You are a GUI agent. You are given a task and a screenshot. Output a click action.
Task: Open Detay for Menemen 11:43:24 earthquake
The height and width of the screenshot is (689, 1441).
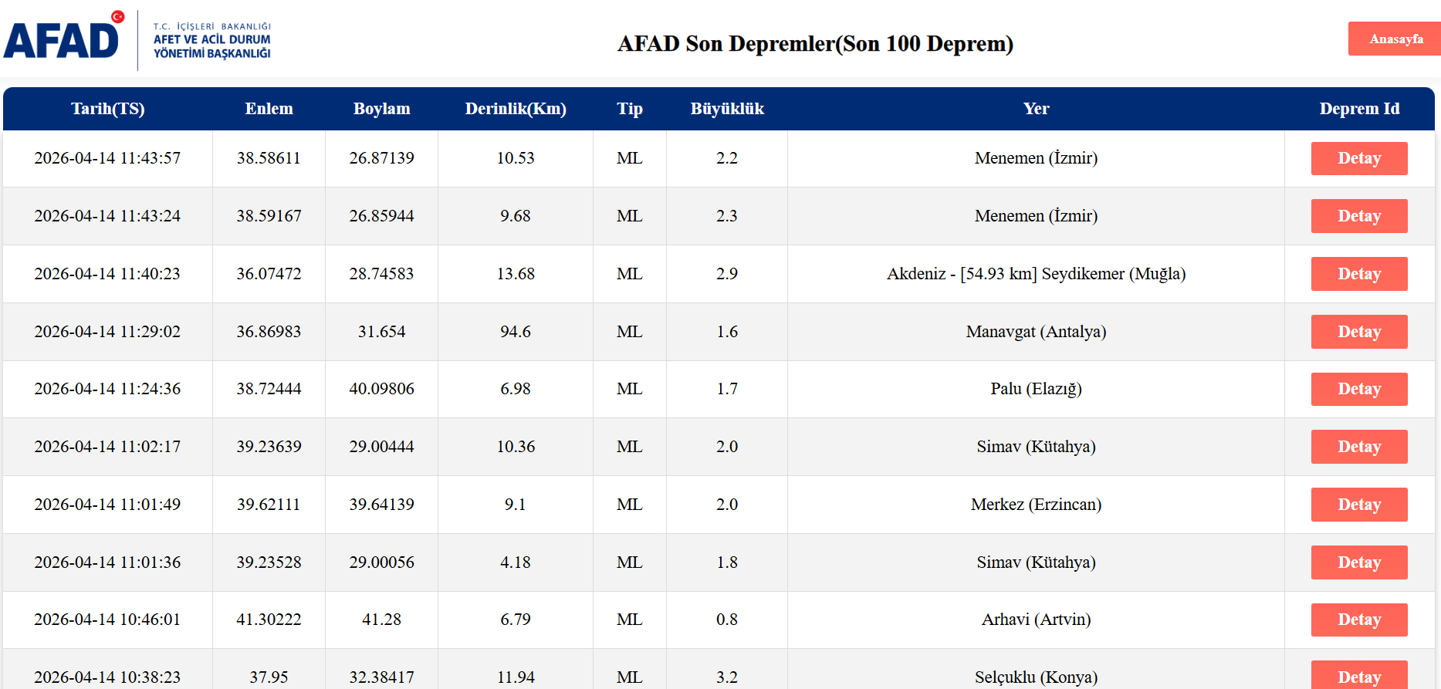tap(1358, 216)
